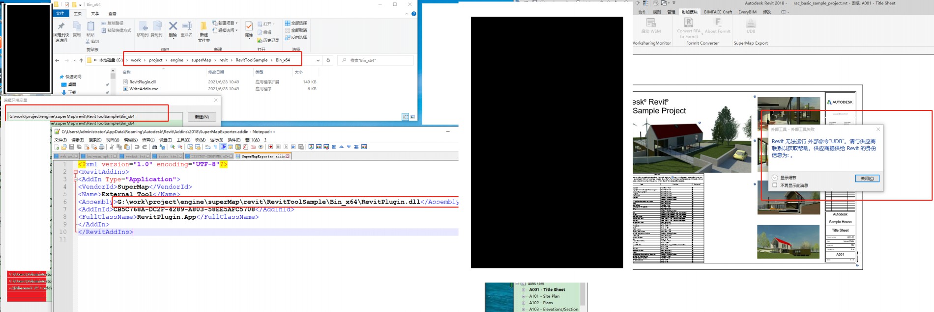Image resolution: width=934 pixels, height=312 pixels.
Task: Collapse the RevitAddIns fold marker in Notepad++
Action: point(75,172)
